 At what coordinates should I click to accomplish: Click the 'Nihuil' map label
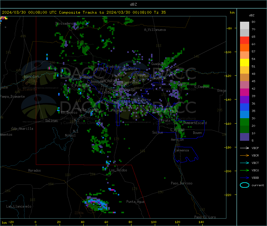coord(70,135)
